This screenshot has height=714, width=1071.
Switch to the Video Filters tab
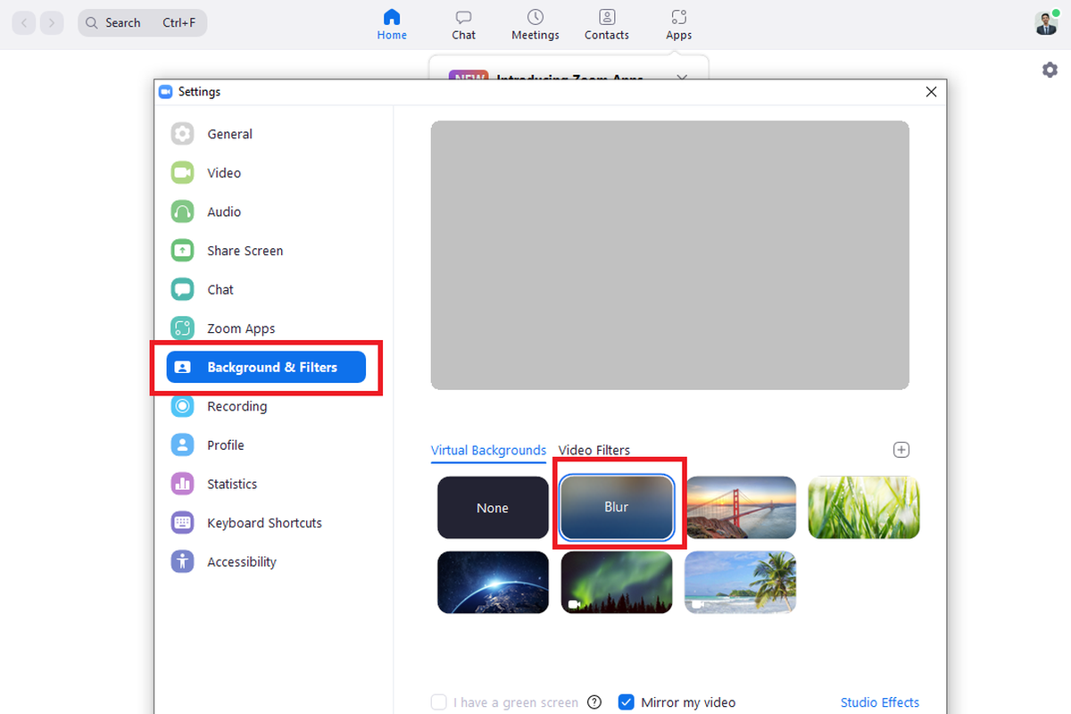point(594,450)
